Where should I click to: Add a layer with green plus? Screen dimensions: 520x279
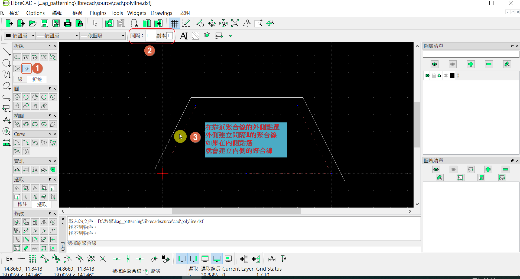(471, 64)
